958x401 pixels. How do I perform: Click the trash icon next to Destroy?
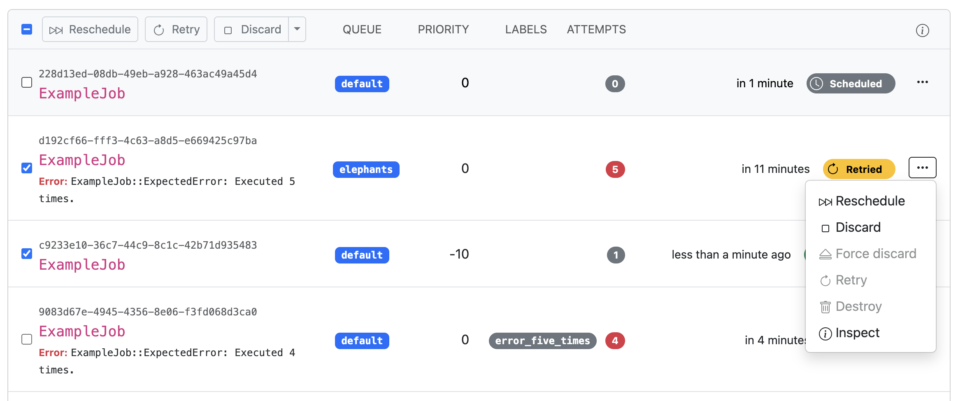coord(825,306)
